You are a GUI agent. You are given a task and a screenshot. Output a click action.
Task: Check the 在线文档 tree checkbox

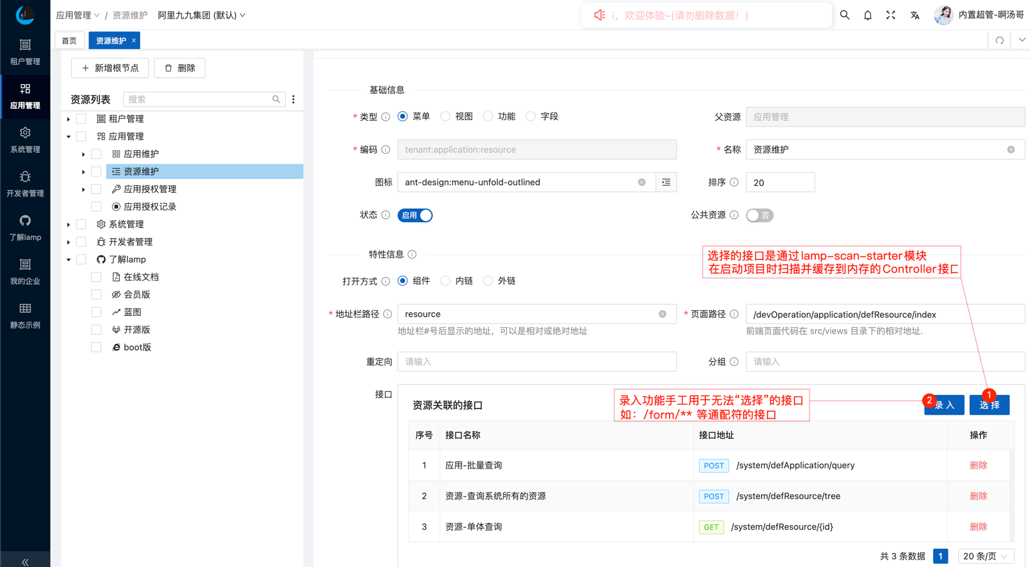coord(96,277)
